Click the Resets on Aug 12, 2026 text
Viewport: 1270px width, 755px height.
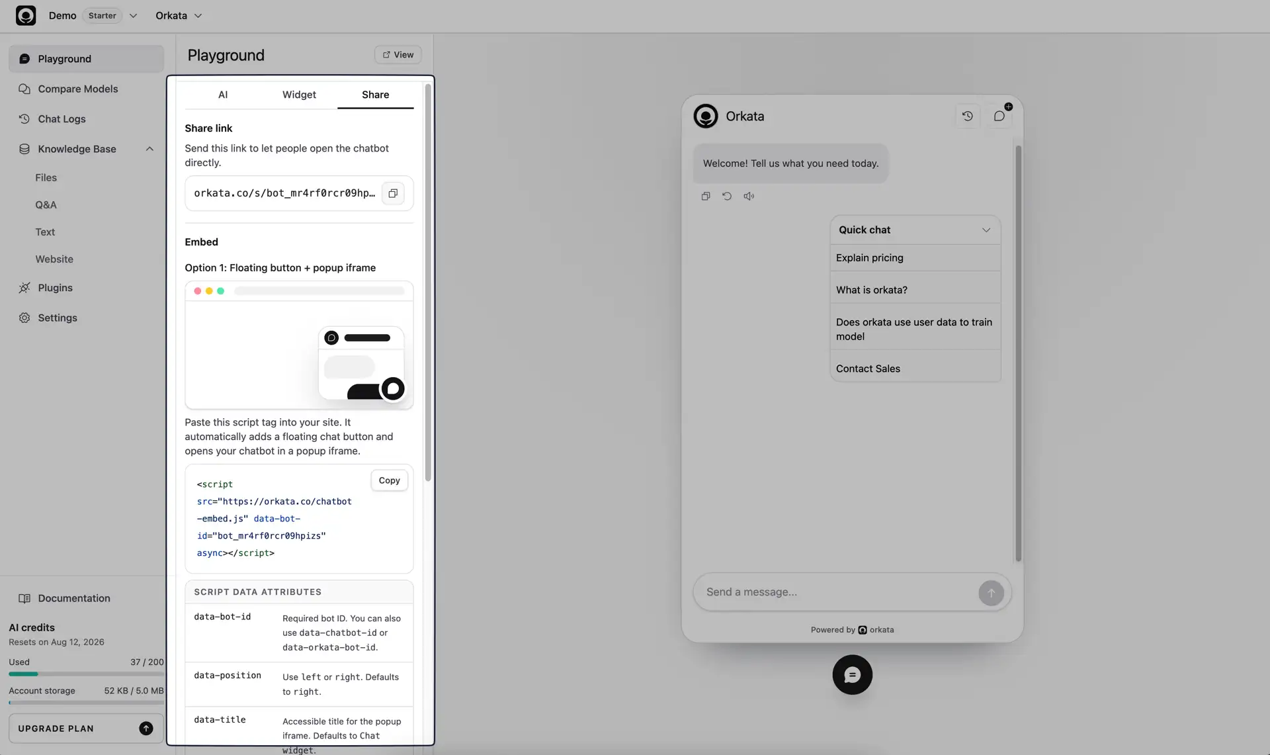(x=56, y=643)
